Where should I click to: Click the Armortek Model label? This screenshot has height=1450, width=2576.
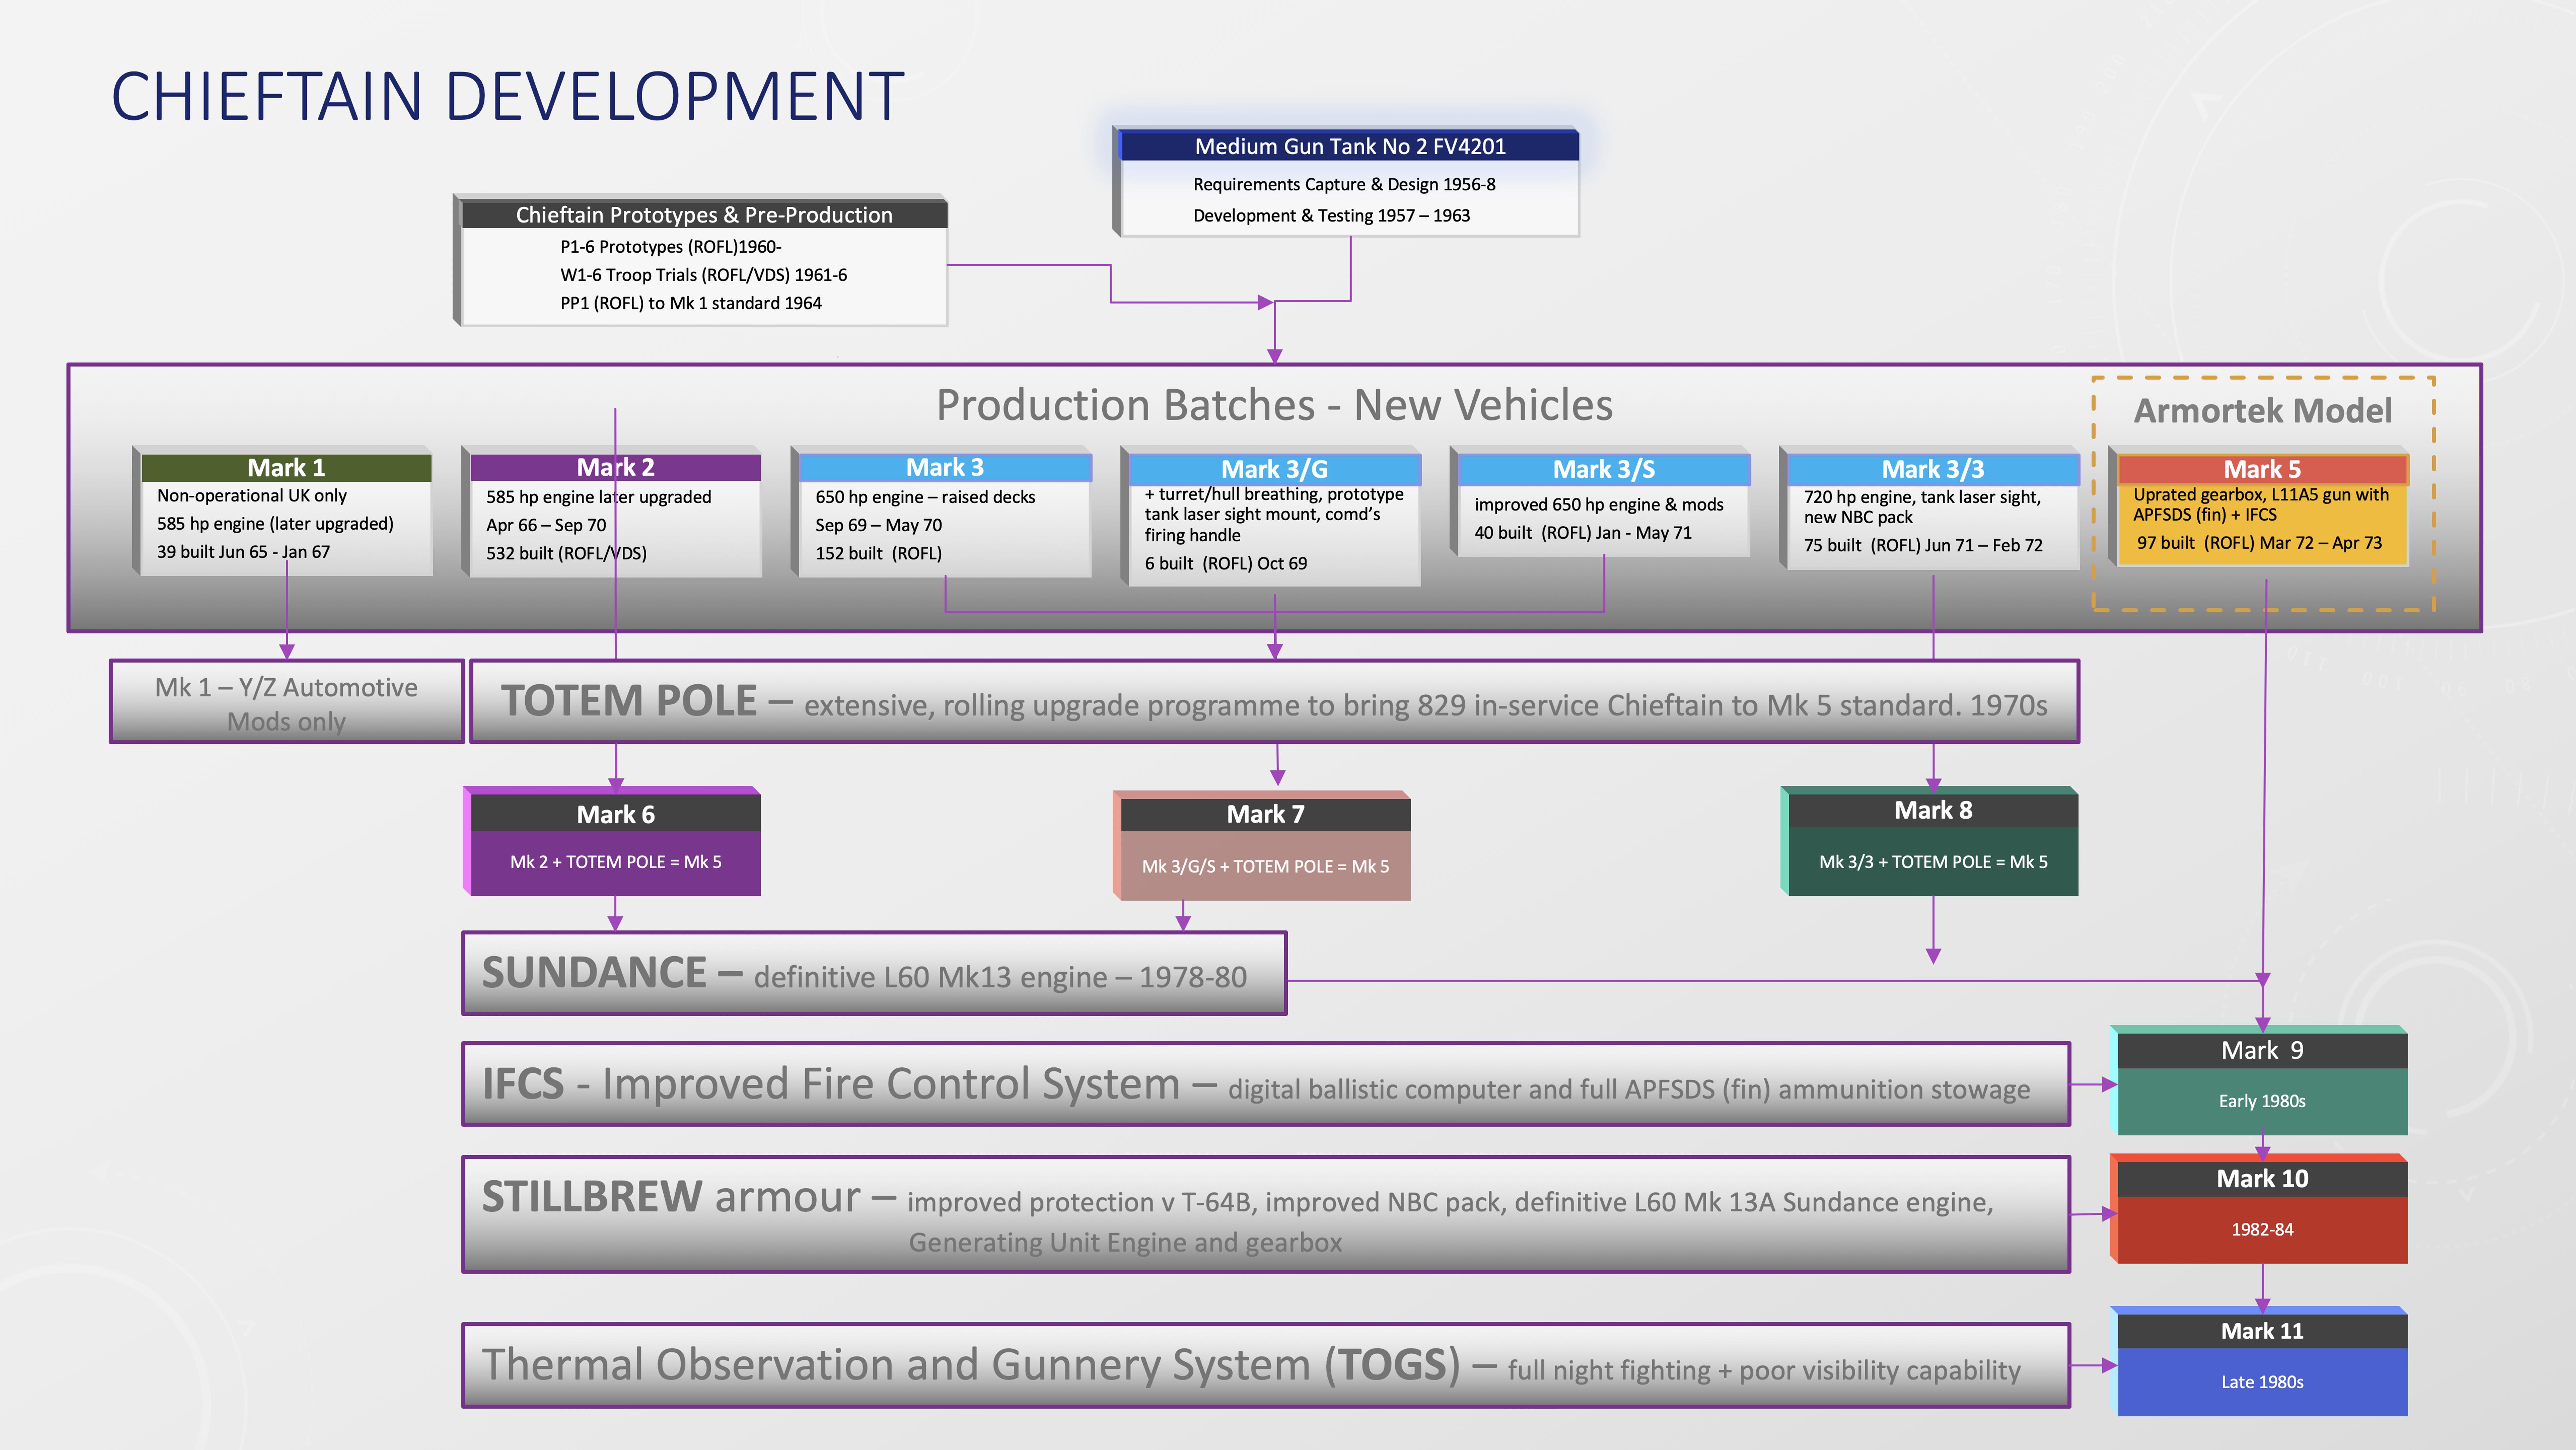[x=2263, y=410]
